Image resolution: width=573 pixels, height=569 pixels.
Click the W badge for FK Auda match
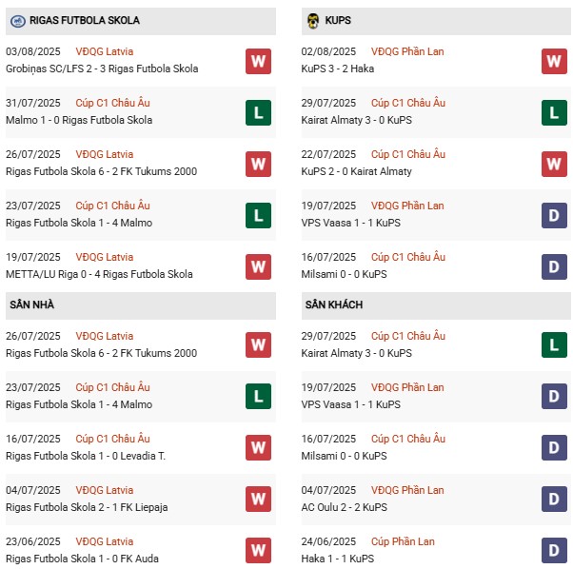click(258, 550)
